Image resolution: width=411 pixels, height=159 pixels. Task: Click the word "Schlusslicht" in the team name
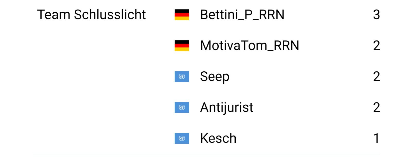pyautogui.click(x=110, y=15)
